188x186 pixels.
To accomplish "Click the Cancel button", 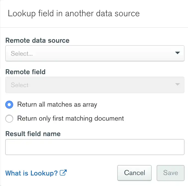I will pyautogui.click(x=134, y=173).
